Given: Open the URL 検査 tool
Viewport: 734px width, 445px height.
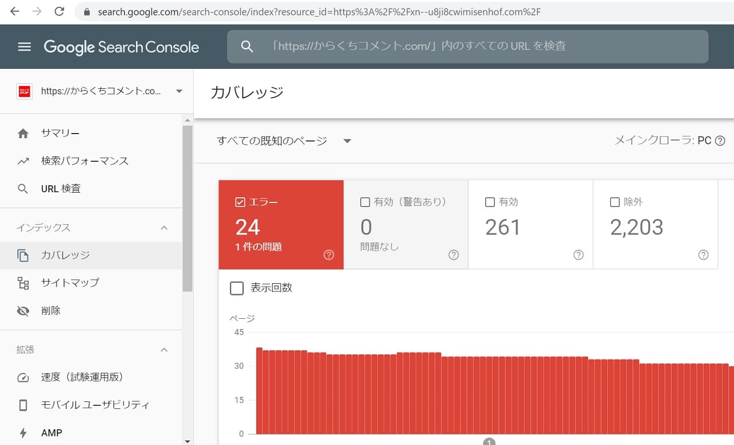Looking at the screenshot, I should click(x=61, y=189).
